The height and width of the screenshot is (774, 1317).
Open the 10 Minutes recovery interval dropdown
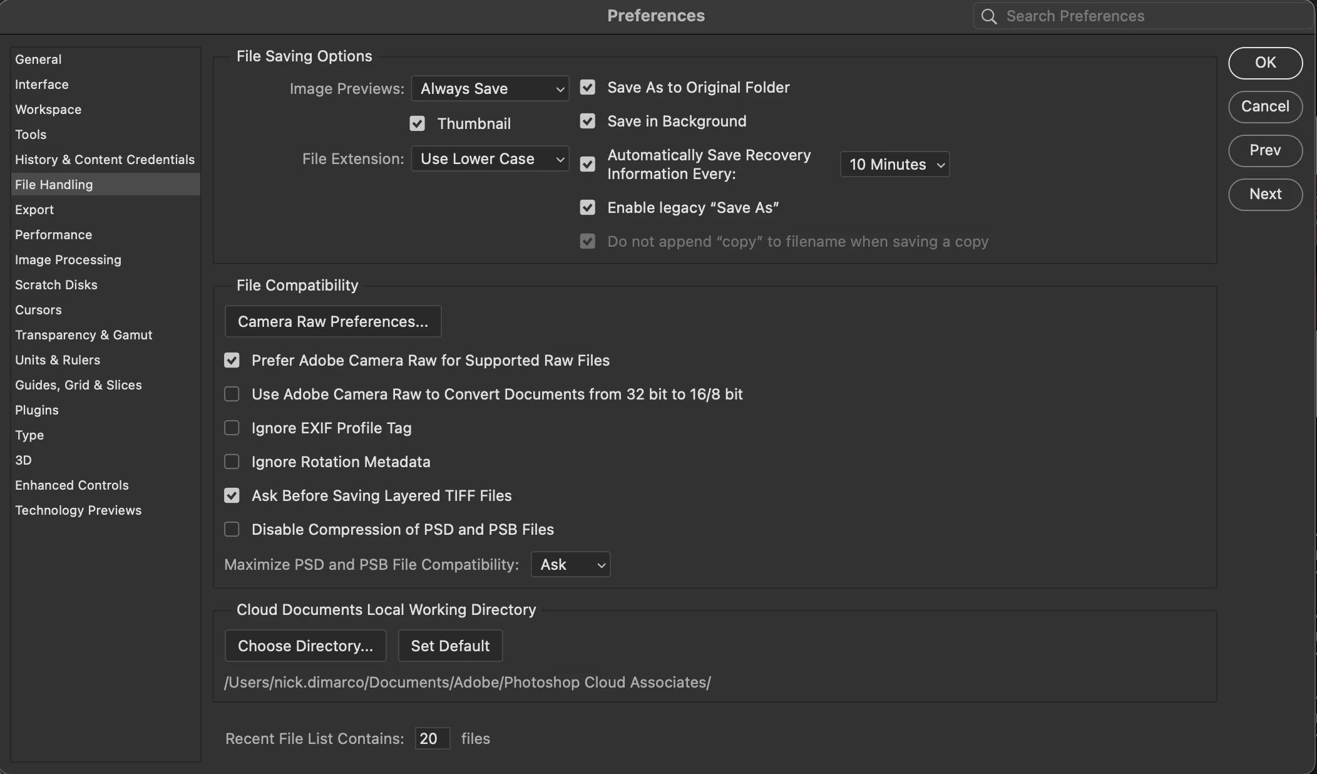(x=894, y=165)
